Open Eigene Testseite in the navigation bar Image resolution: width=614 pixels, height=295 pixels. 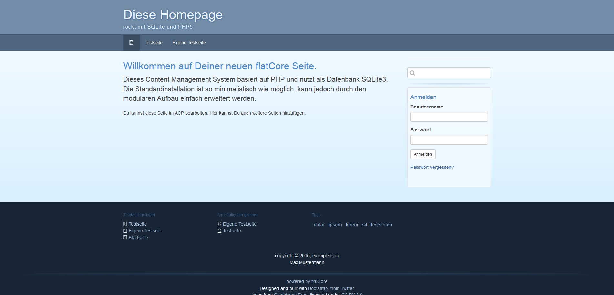[189, 43]
